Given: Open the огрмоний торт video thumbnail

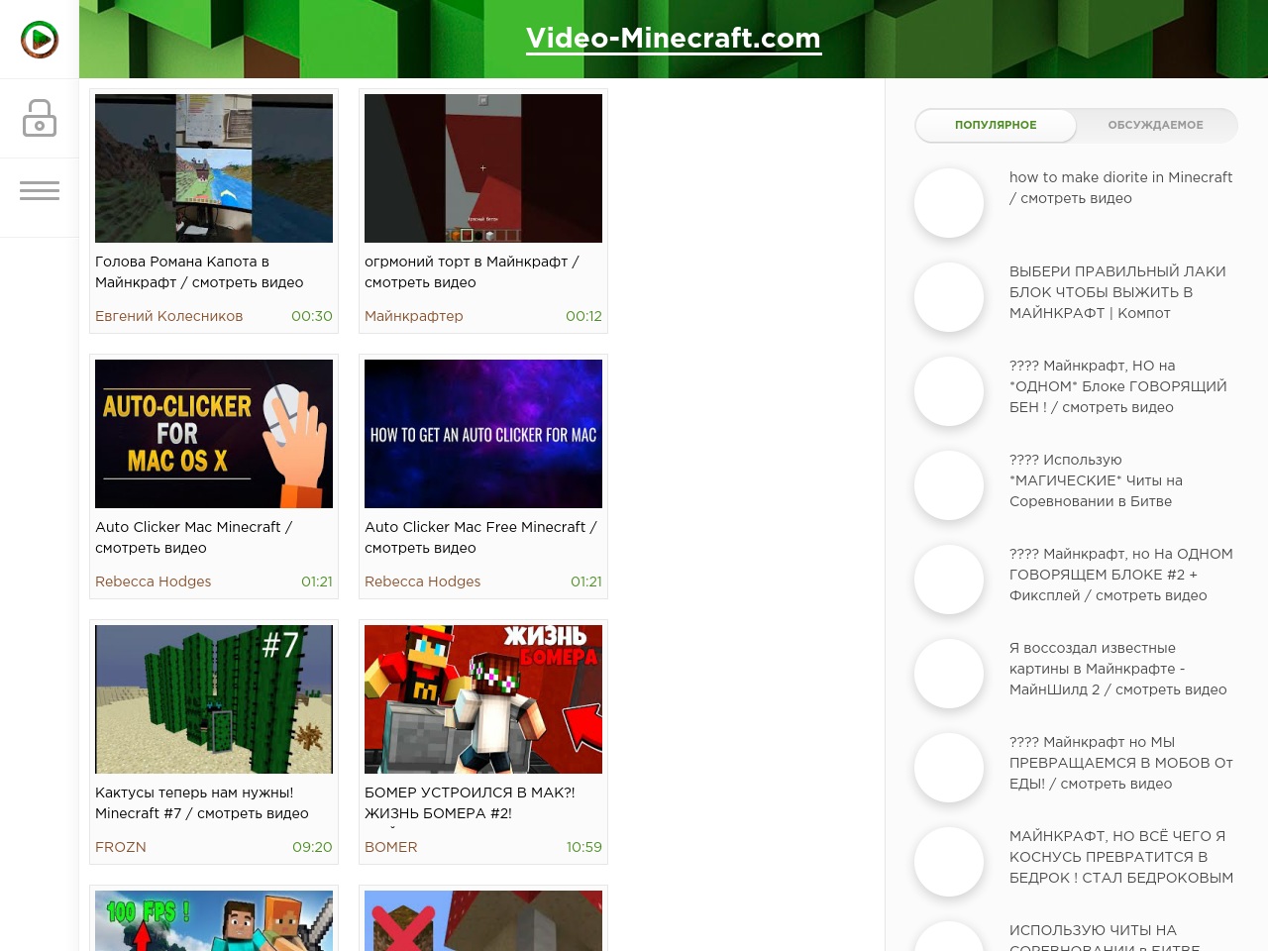Looking at the screenshot, I should pos(483,168).
